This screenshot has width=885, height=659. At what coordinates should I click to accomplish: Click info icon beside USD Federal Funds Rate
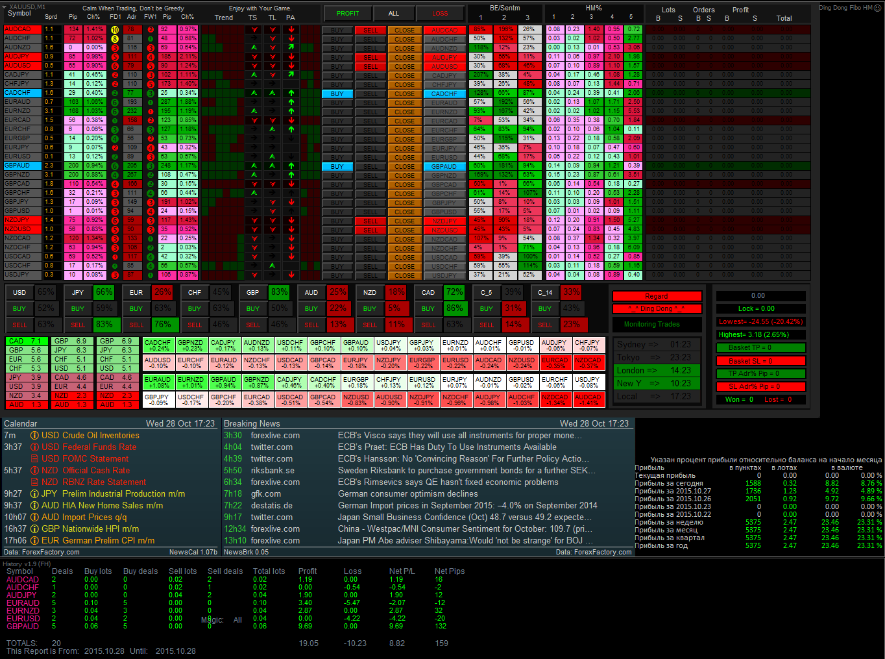point(34,447)
